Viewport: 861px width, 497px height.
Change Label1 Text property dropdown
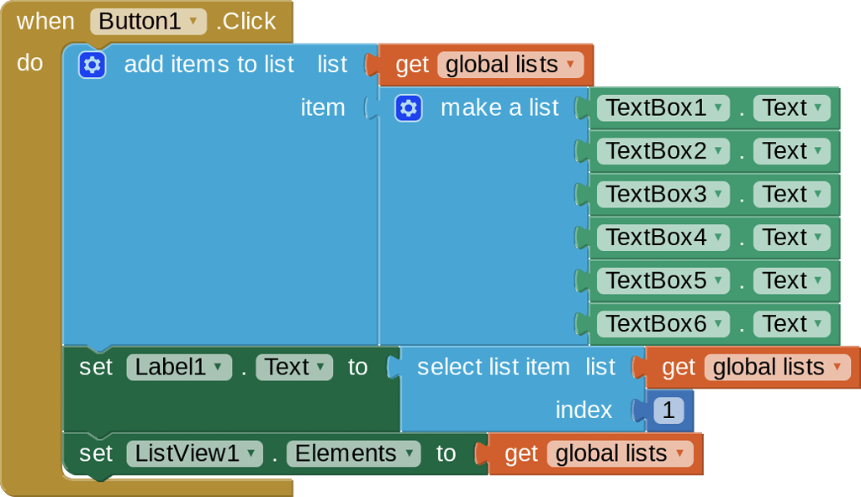(294, 368)
